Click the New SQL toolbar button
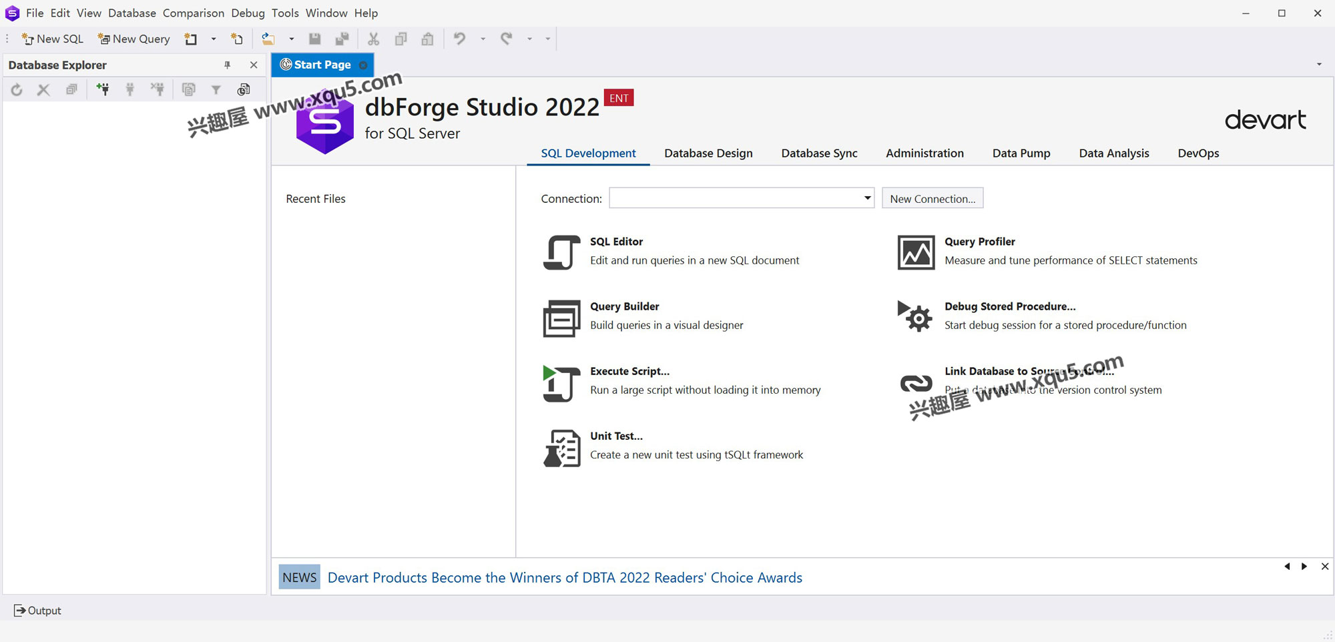The width and height of the screenshot is (1335, 642). 53,39
